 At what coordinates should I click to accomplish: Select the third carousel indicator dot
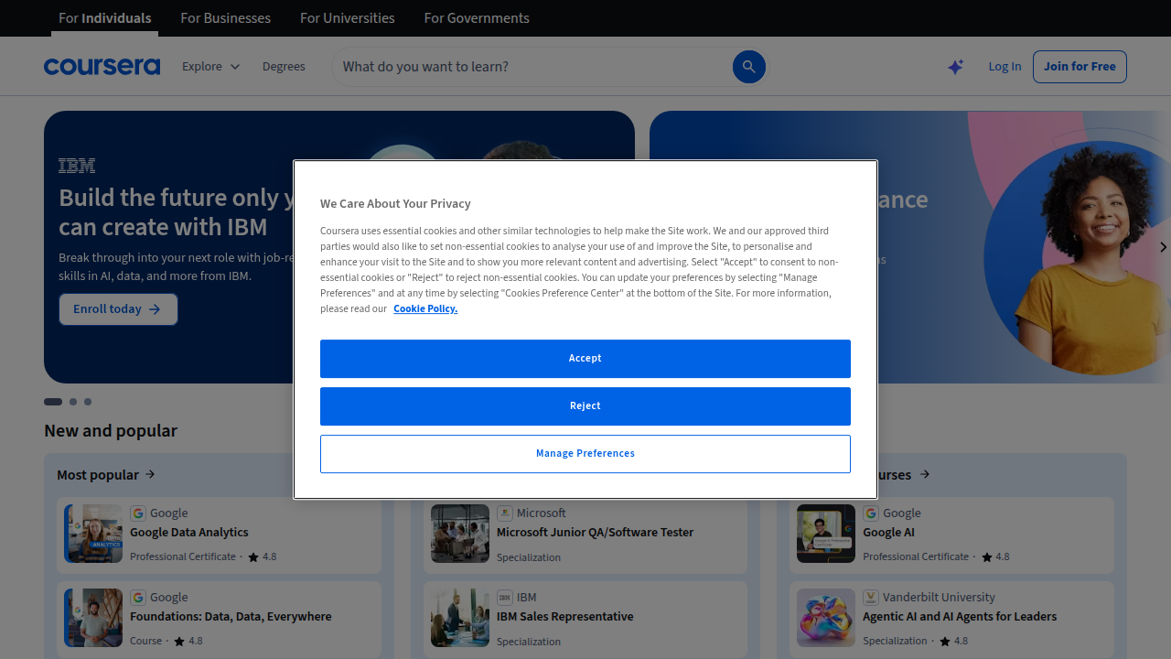(88, 402)
